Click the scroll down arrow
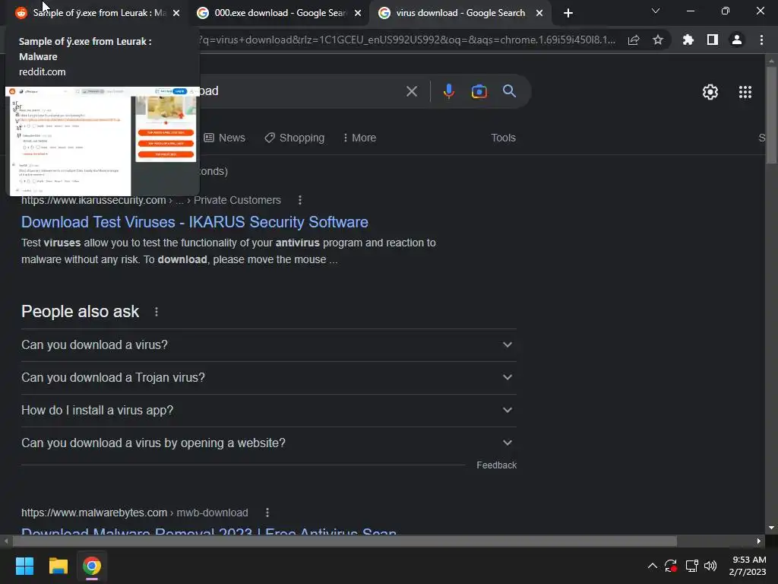 point(771,528)
